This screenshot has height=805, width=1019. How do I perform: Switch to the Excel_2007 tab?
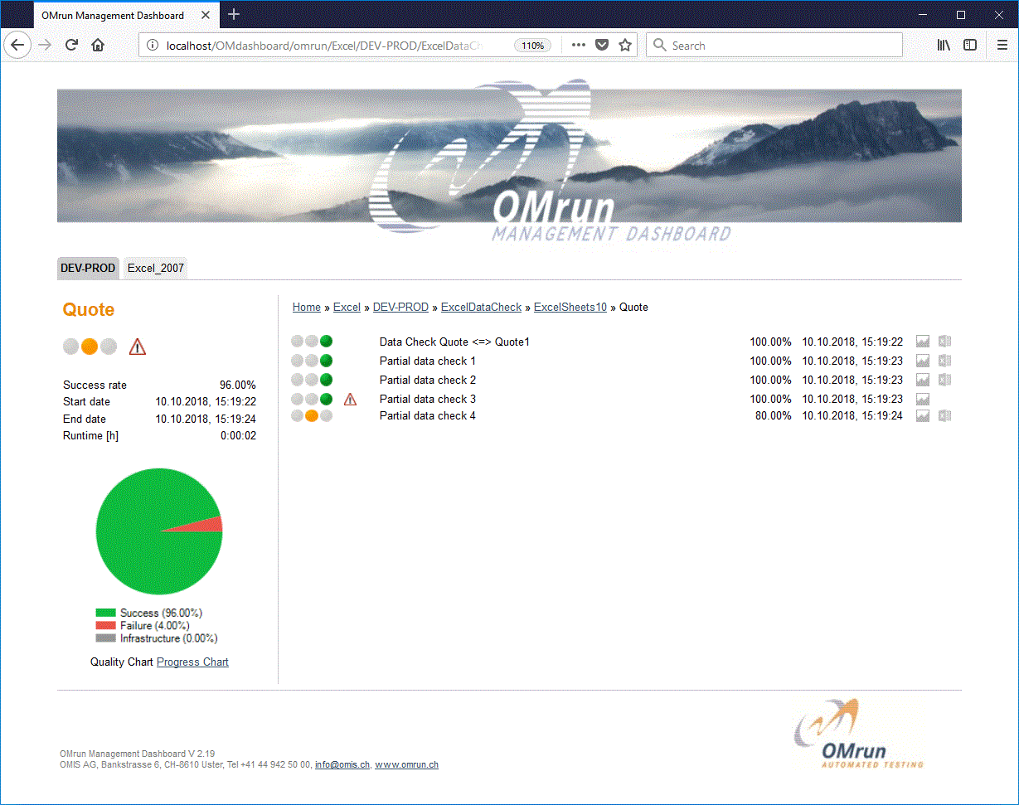[x=155, y=268]
